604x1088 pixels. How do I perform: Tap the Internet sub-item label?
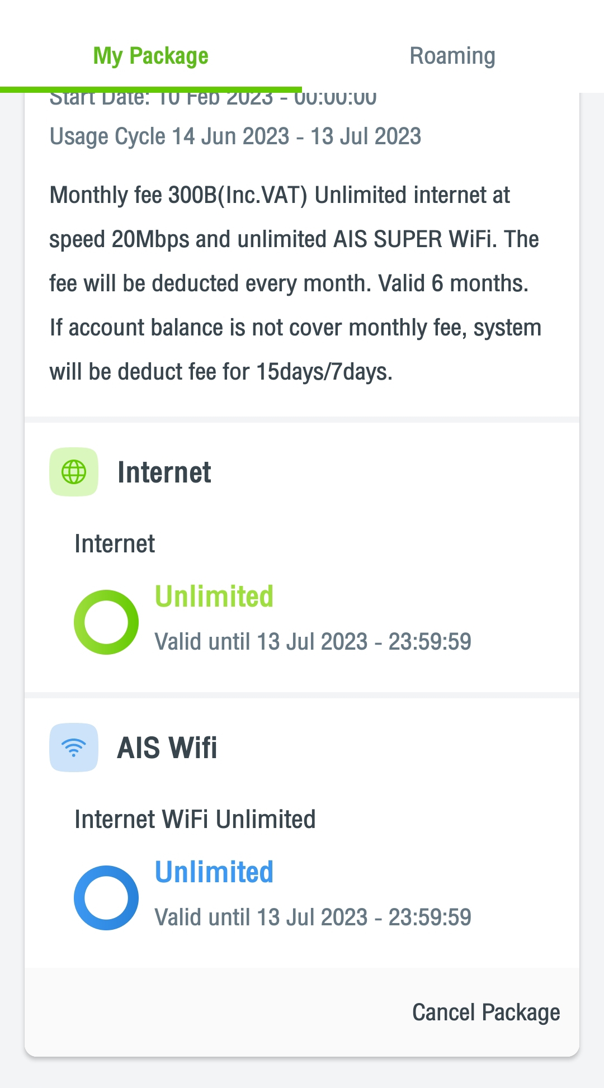[x=115, y=544]
